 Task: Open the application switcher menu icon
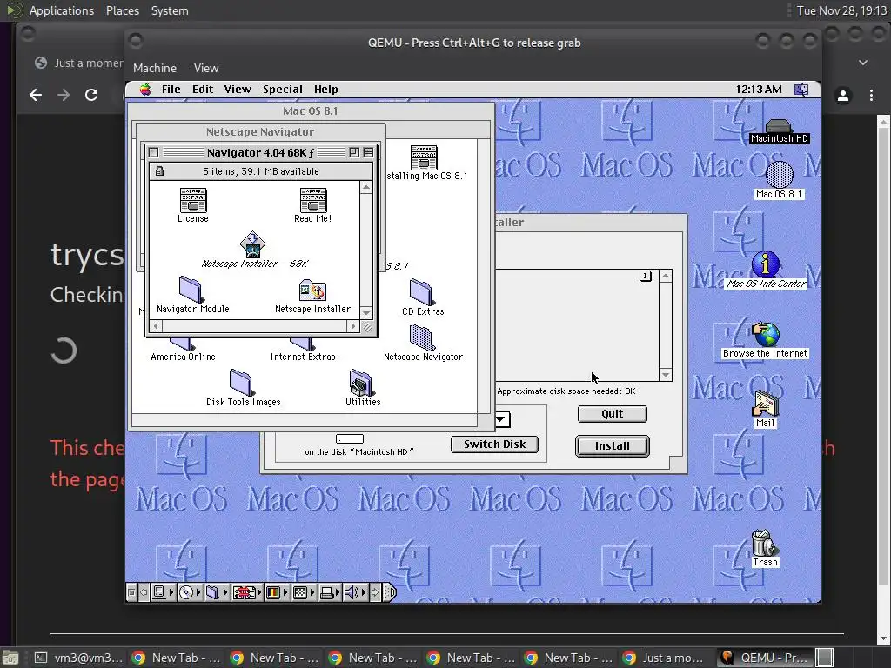(x=801, y=90)
